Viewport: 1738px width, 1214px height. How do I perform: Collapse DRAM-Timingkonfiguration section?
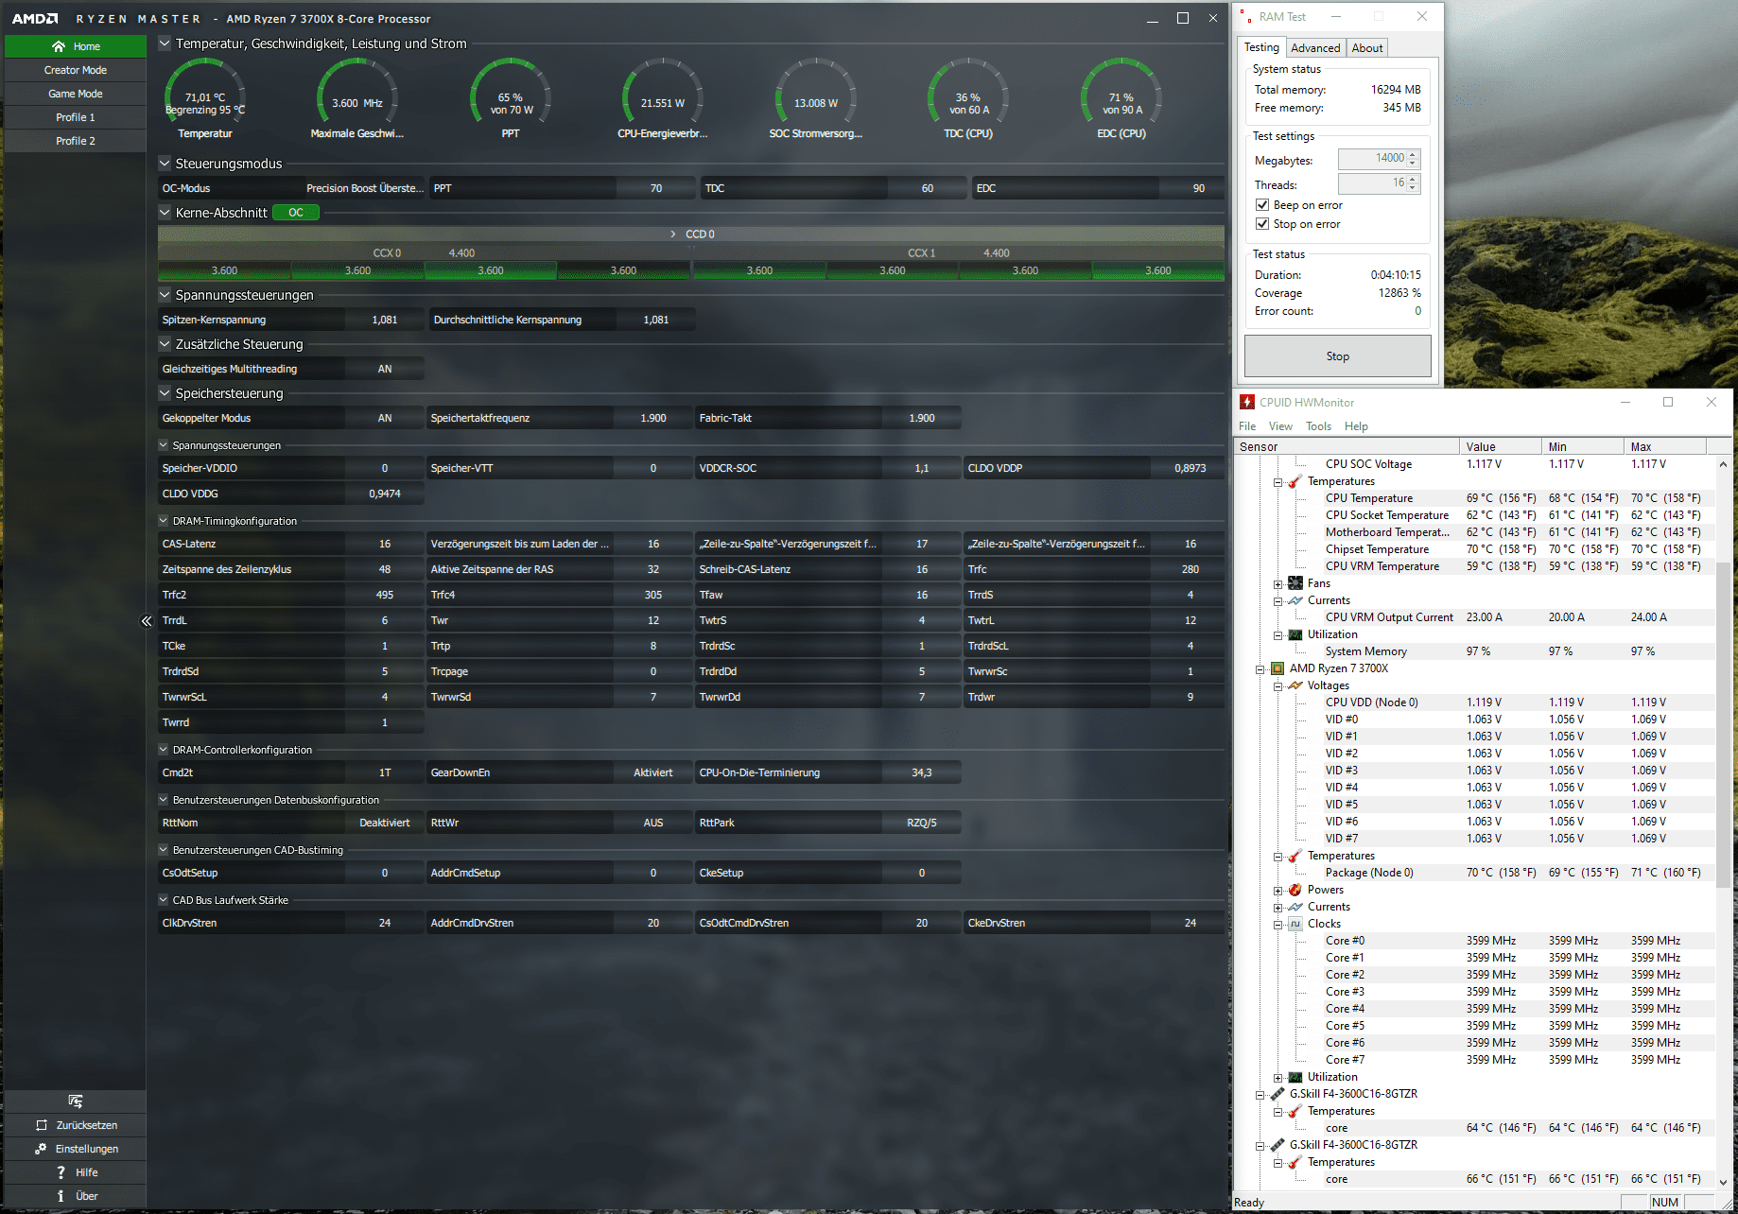coord(163,521)
